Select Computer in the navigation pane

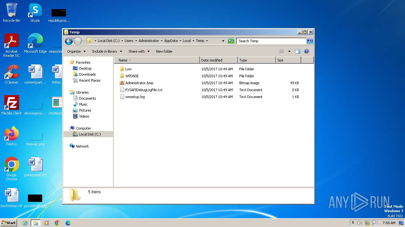pyautogui.click(x=83, y=128)
